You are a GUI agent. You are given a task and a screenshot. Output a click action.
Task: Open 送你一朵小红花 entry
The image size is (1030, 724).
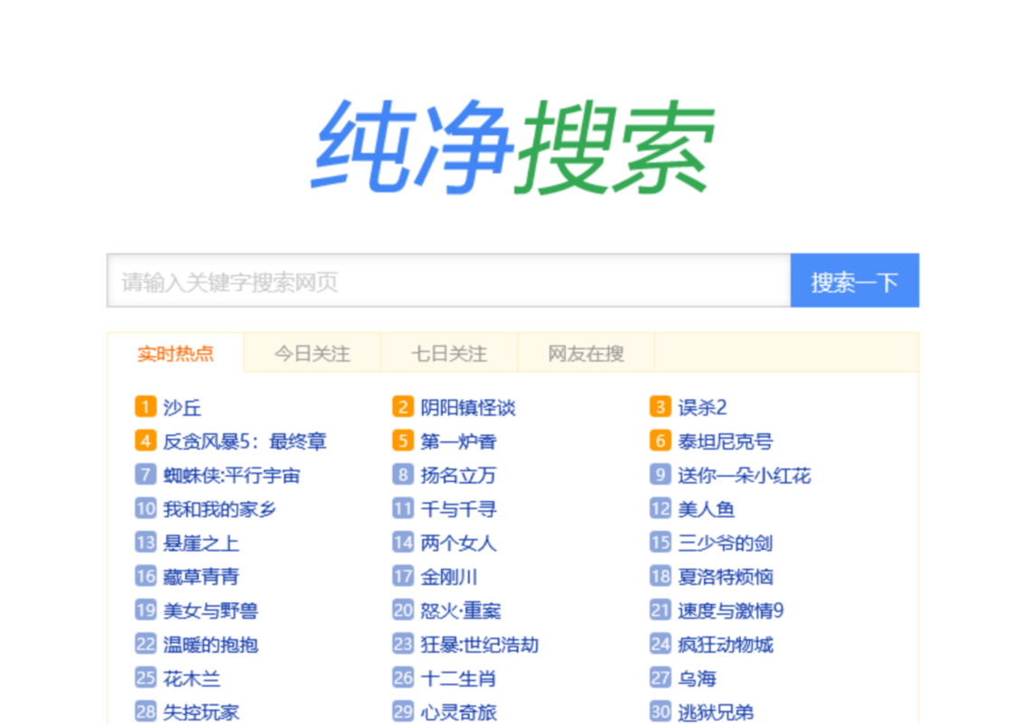744,475
